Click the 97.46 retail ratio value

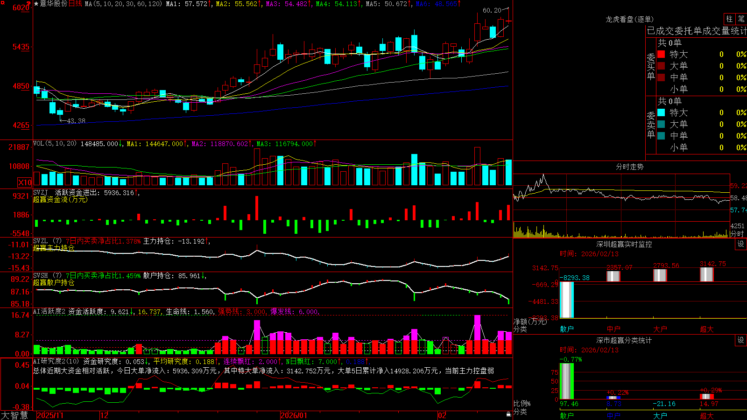569,404
